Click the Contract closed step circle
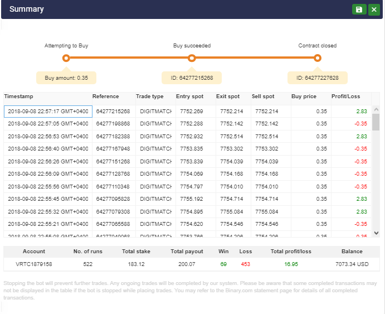 point(318,58)
